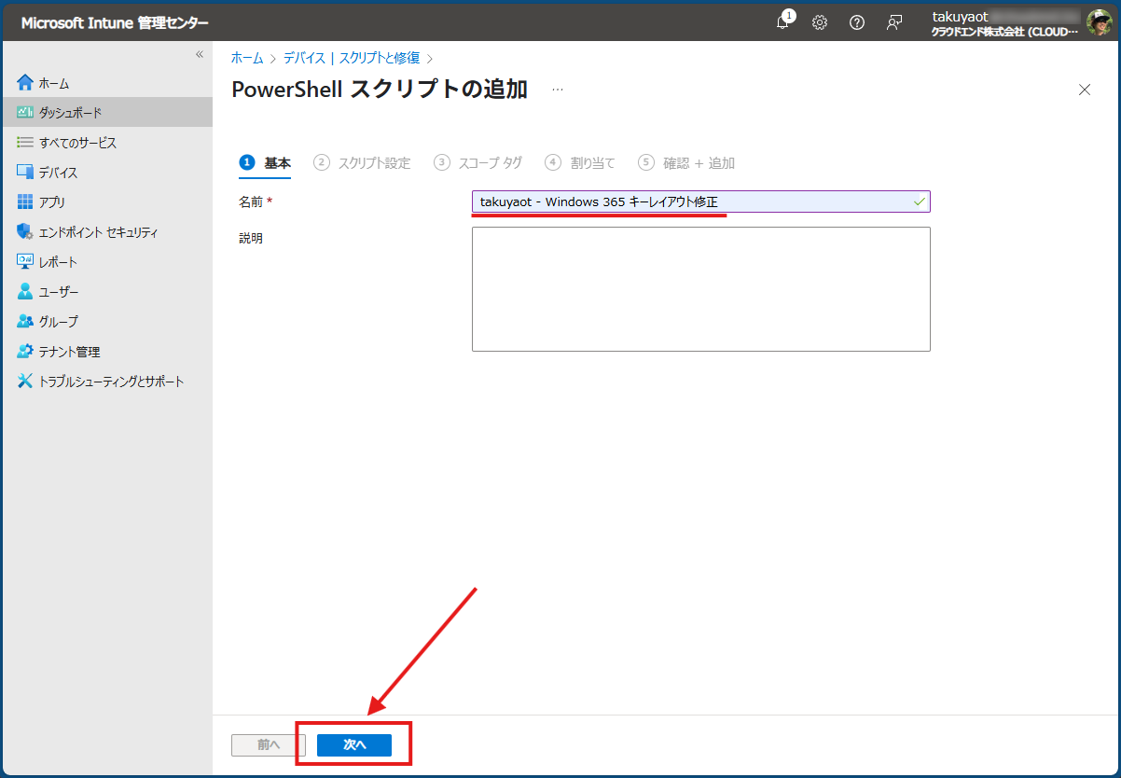Click the 説明 field label
Image resolution: width=1121 pixels, height=778 pixels.
coord(251,238)
